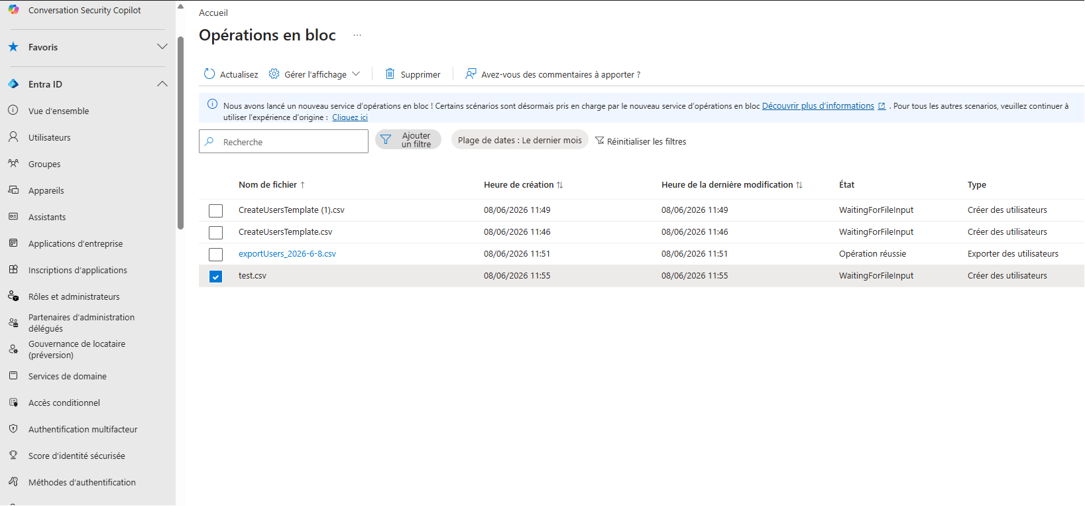This screenshot has height=506, width=1085.
Task: Click the Favoris star icon
Action: [13, 47]
